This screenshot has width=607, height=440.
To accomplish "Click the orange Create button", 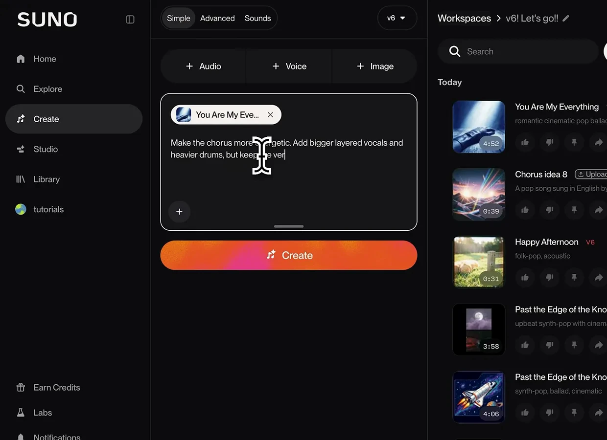I will coord(289,255).
